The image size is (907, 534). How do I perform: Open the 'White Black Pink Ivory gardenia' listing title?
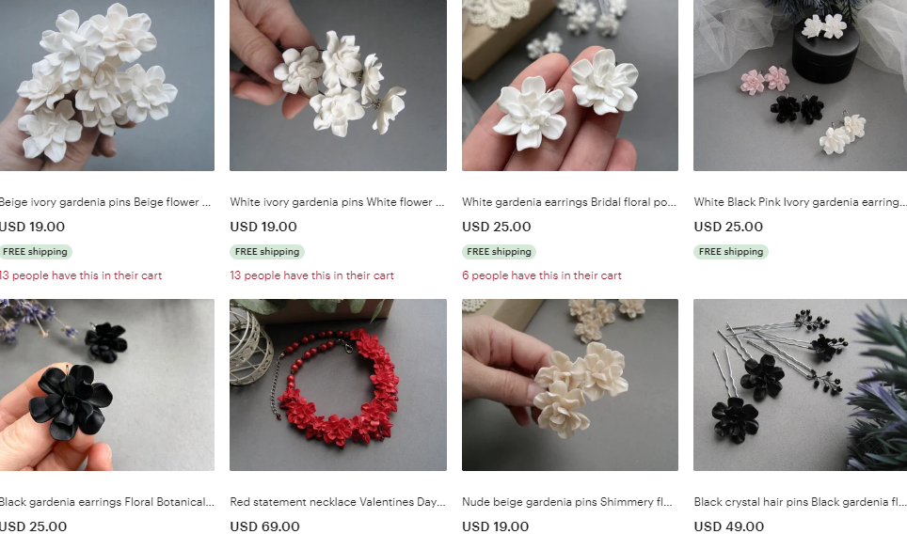[x=800, y=202]
